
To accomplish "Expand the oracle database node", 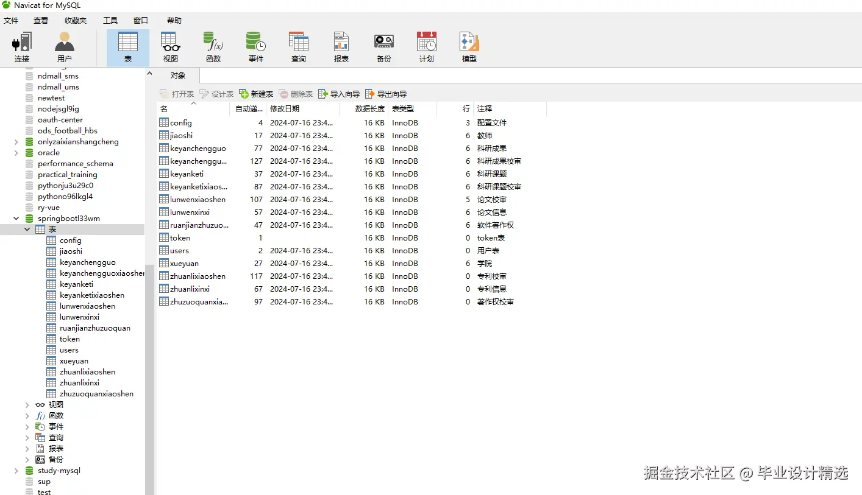I will [16, 153].
